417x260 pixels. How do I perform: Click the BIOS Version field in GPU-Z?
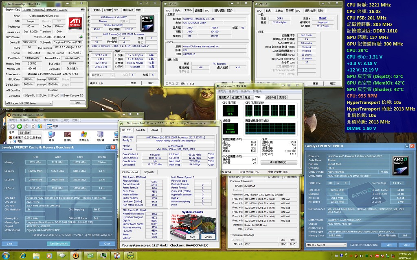50,37
